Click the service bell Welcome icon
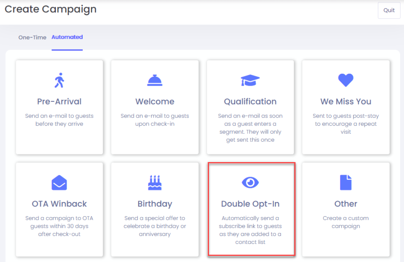This screenshot has height=262, width=404. tap(155, 80)
